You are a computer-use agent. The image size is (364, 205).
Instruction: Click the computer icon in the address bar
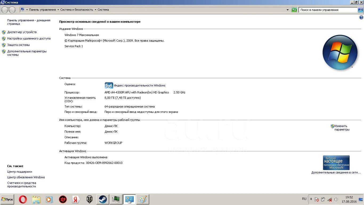(22, 10)
